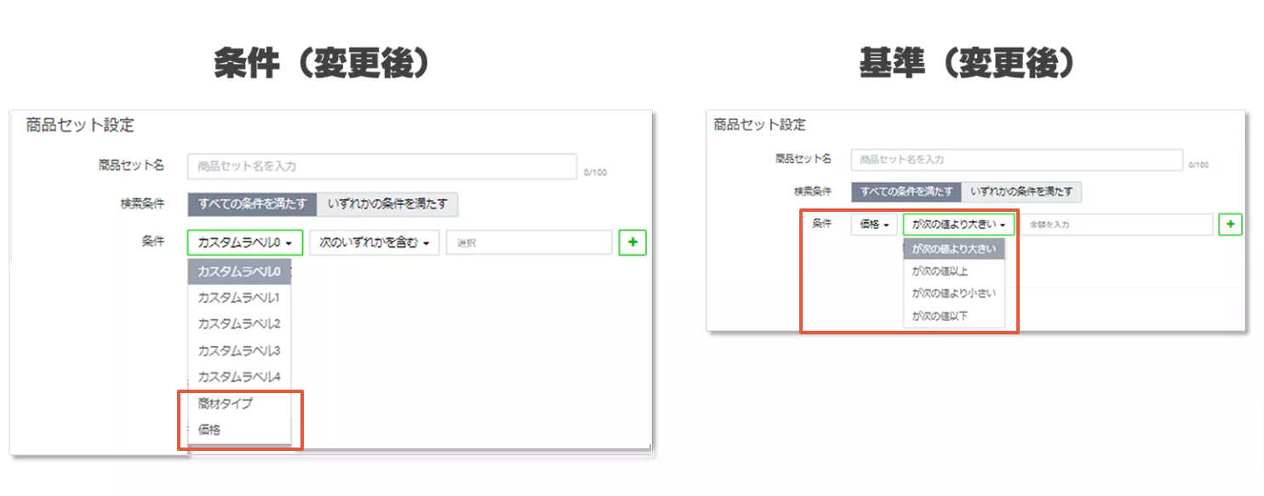Select すべての条件を満たす in the left 条件 panel
Image resolution: width=1264 pixels, height=496 pixels.
click(x=252, y=204)
